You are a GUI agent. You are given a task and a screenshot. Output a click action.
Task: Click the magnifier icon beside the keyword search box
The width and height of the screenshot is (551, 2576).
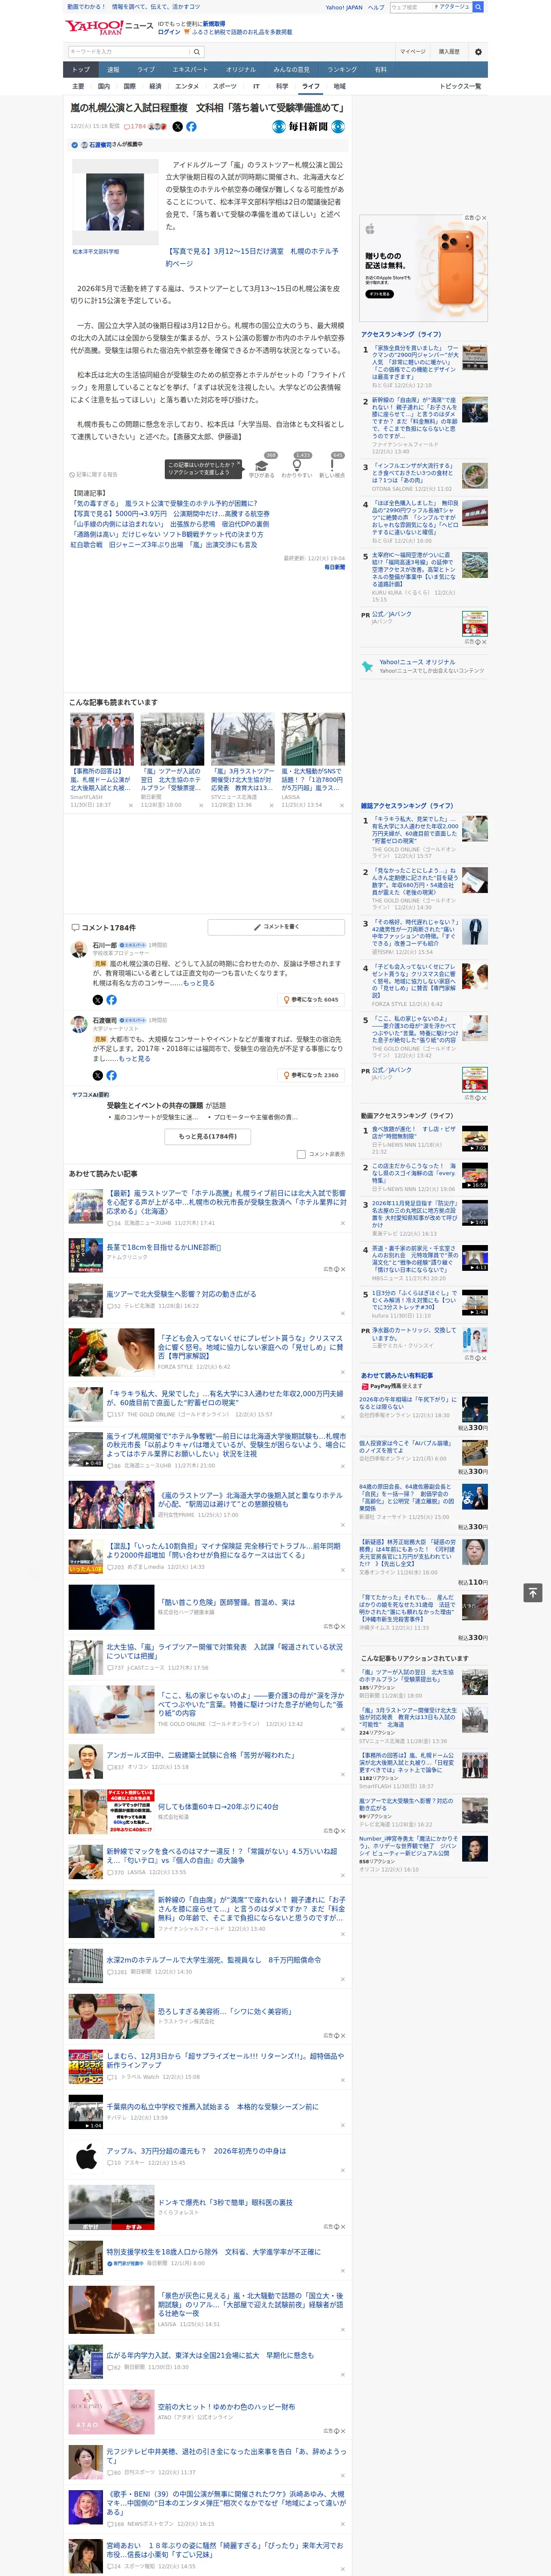197,51
